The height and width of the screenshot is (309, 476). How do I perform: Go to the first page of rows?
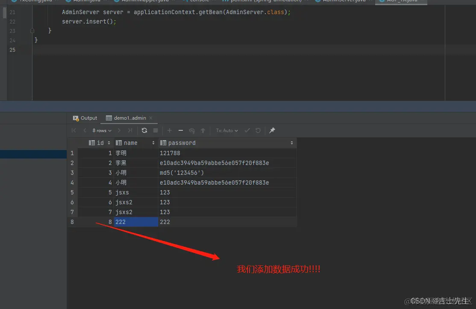(74, 130)
